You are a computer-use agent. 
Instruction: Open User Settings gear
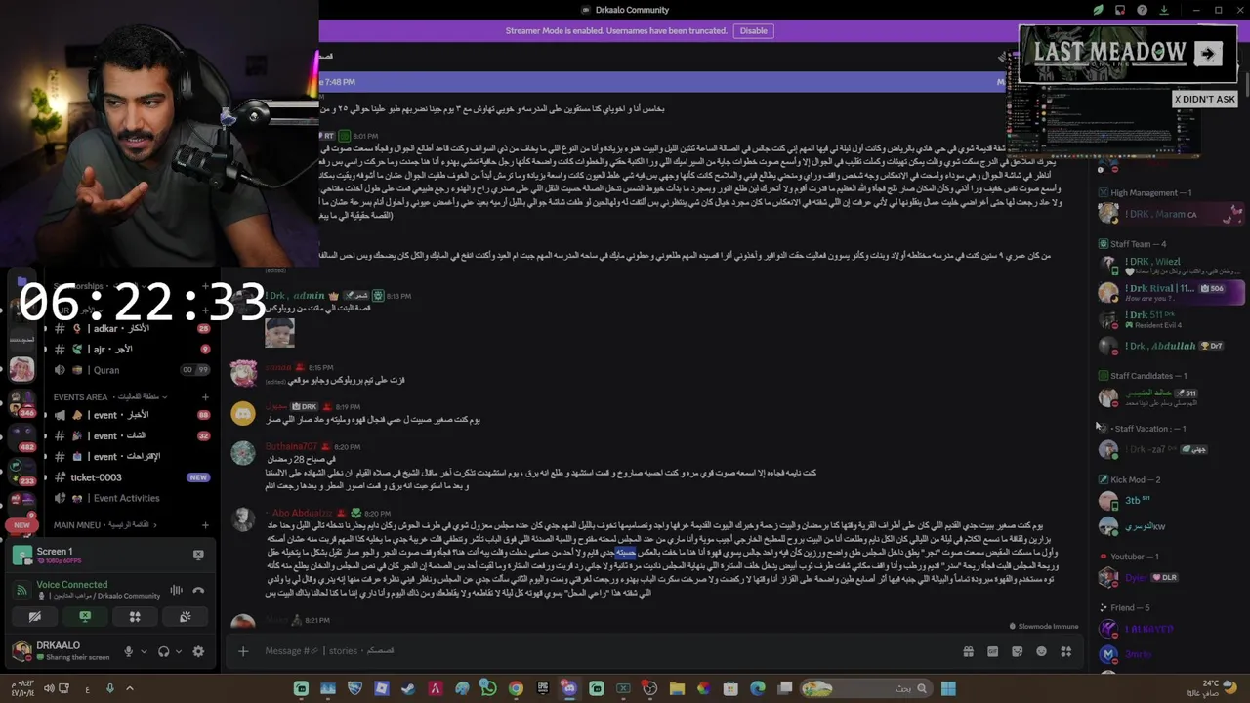click(198, 651)
